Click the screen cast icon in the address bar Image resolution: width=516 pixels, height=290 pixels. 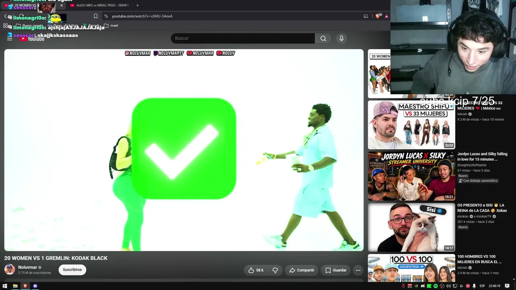tap(366, 16)
